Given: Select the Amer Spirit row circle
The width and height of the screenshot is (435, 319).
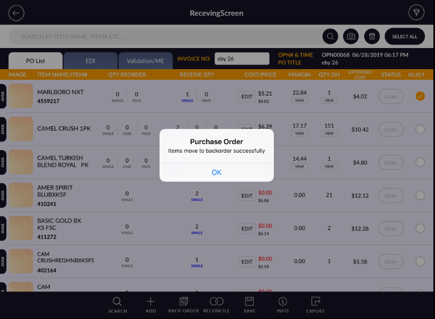Looking at the screenshot, I should [420, 195].
